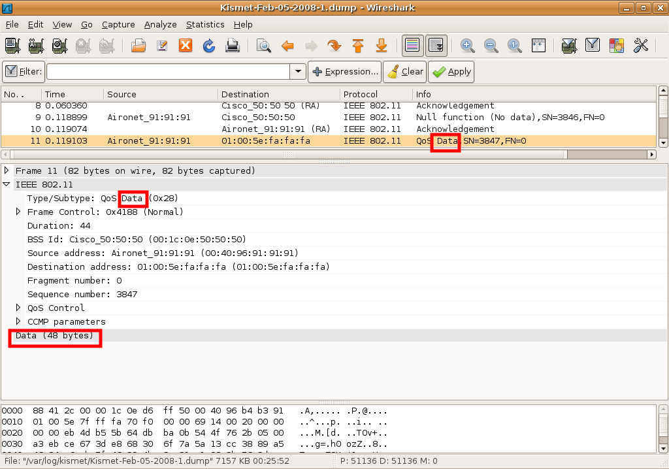Open the coloring rules icon
The image size is (669, 469).
click(x=617, y=45)
